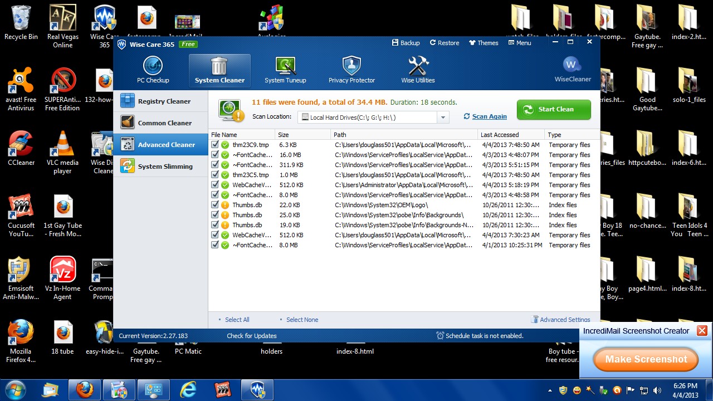Uncheck the Thumbs.db 19.0 KB checkbox
Screen dimensions: 713x401
pos(215,225)
